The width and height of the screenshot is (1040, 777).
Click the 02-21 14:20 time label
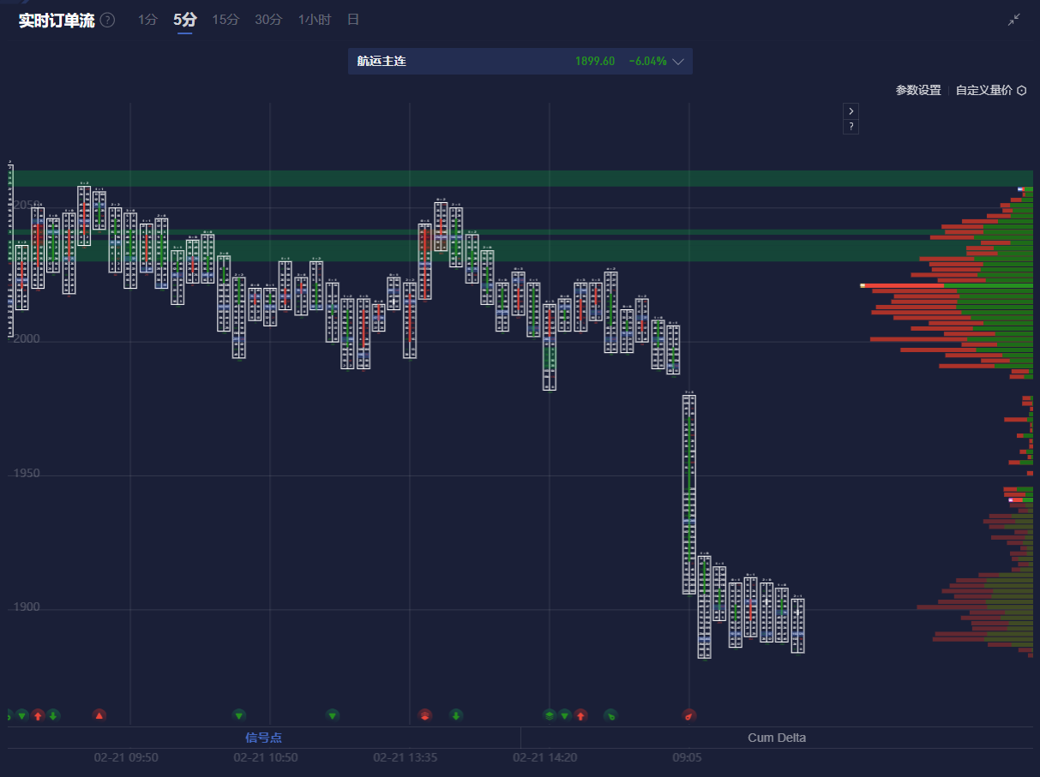point(545,757)
